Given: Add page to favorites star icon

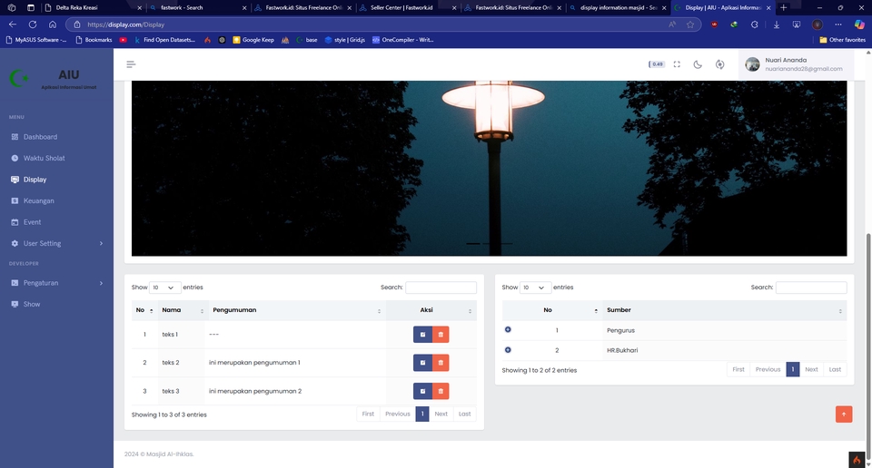Looking at the screenshot, I should 690,24.
